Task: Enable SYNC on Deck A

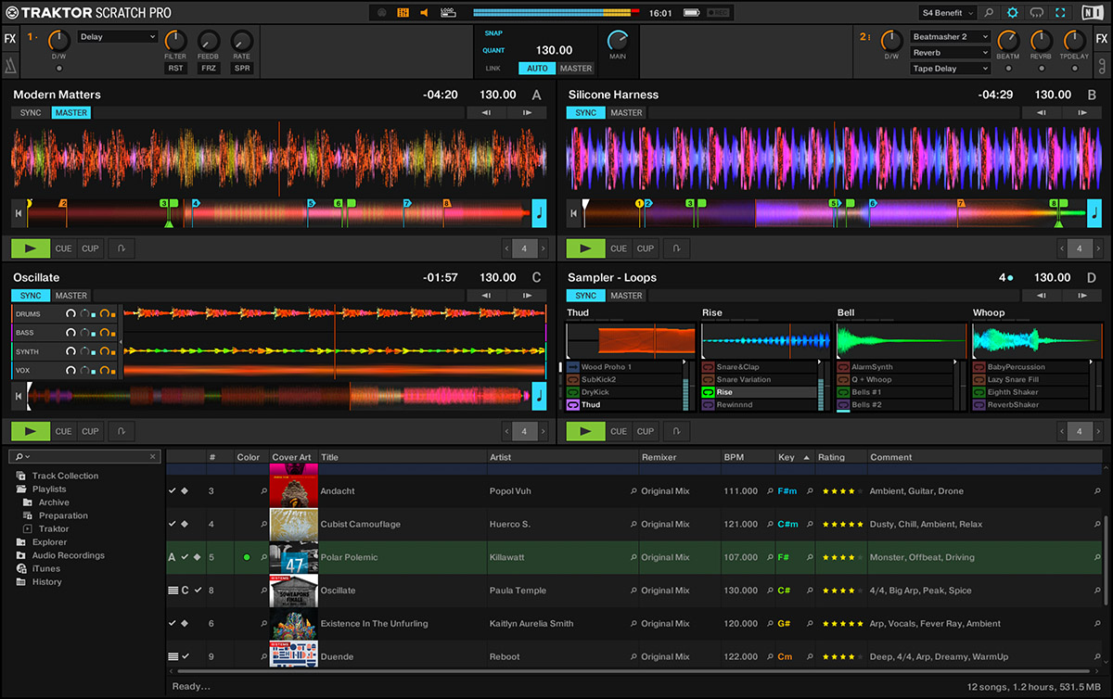Action: 31,113
